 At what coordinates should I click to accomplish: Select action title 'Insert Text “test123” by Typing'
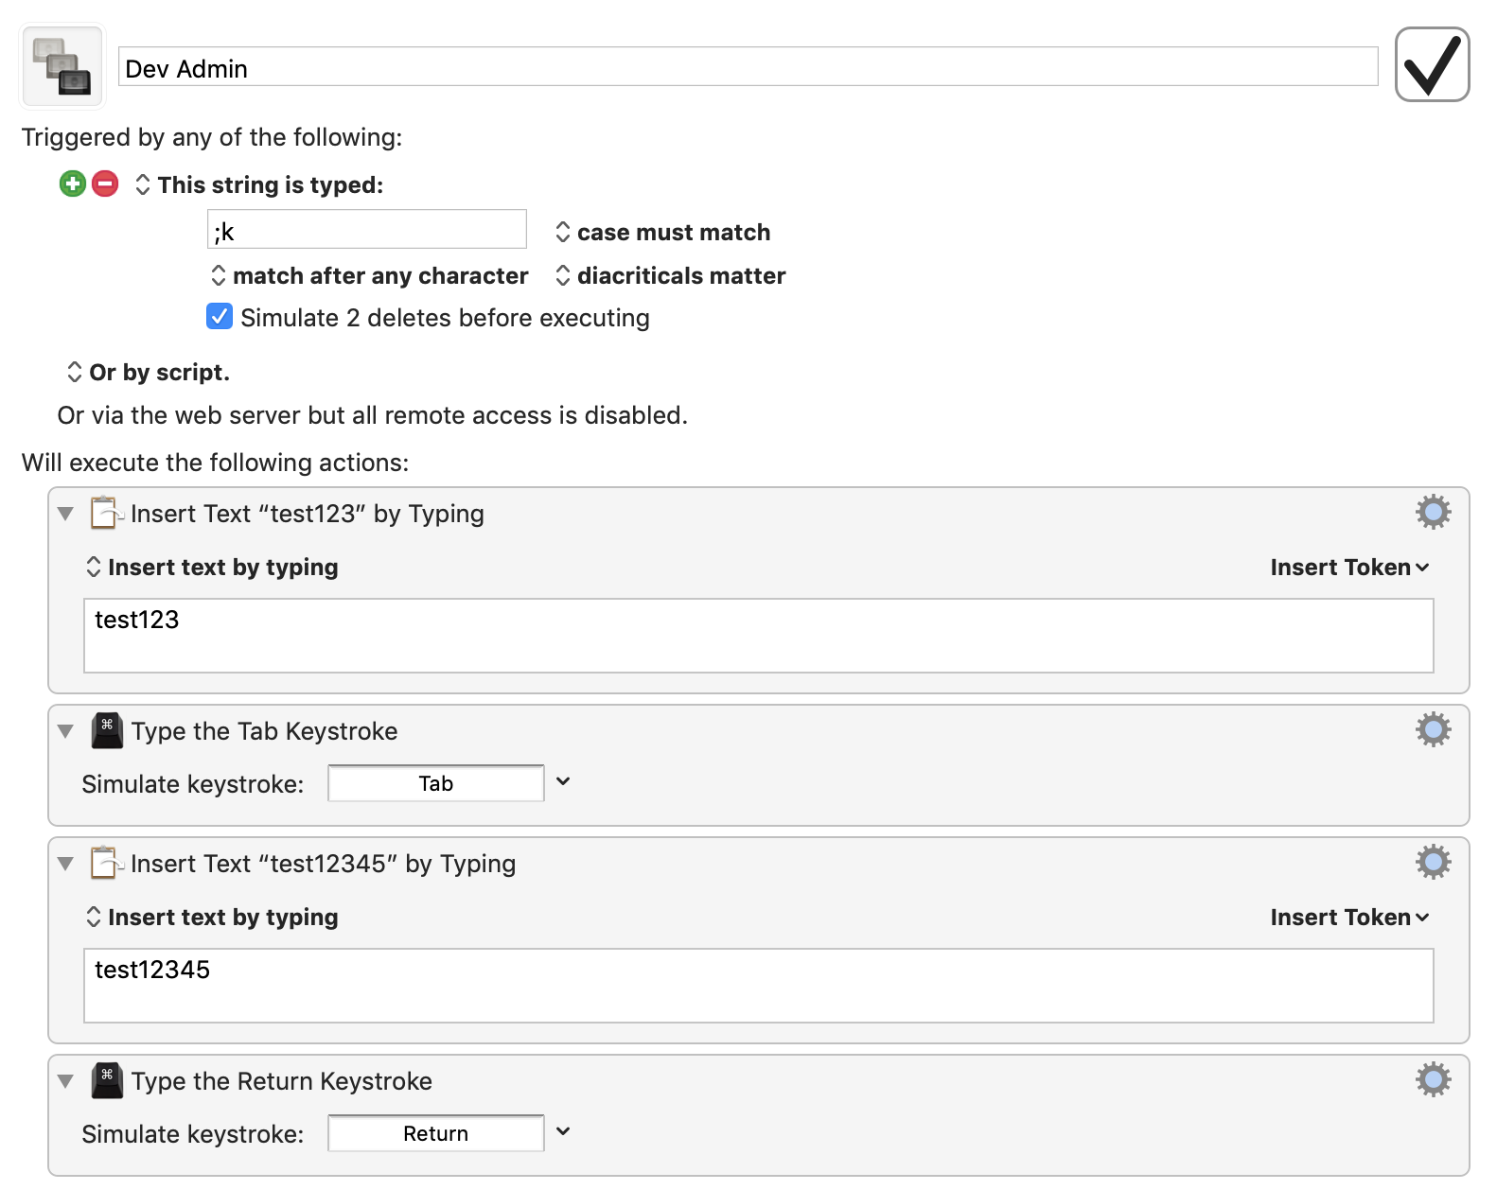pos(308,514)
